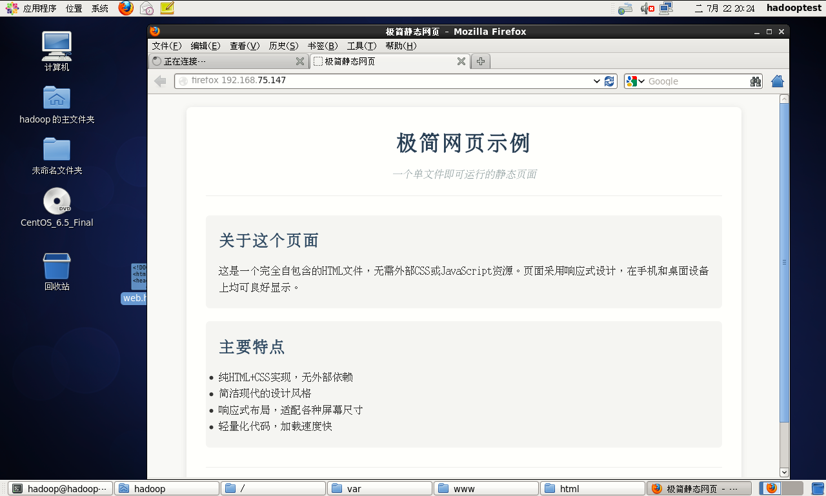Click the first workspace in the workspace switcher
This screenshot has height=496, width=826.
(x=771, y=488)
